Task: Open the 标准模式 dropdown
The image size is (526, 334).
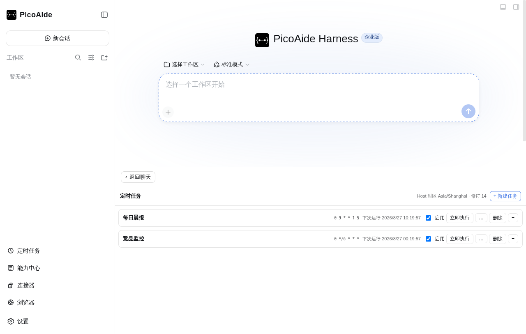Action: [232, 64]
